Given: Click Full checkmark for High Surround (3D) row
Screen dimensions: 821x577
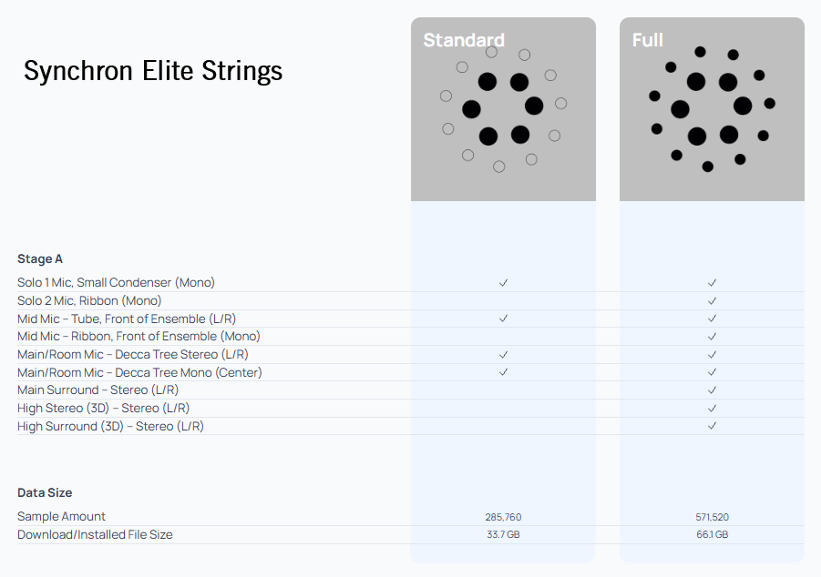Looking at the screenshot, I should pos(712,426).
